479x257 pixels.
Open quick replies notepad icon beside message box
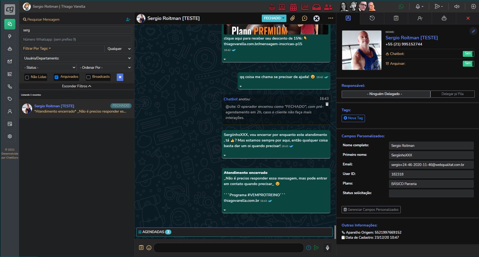141,247
